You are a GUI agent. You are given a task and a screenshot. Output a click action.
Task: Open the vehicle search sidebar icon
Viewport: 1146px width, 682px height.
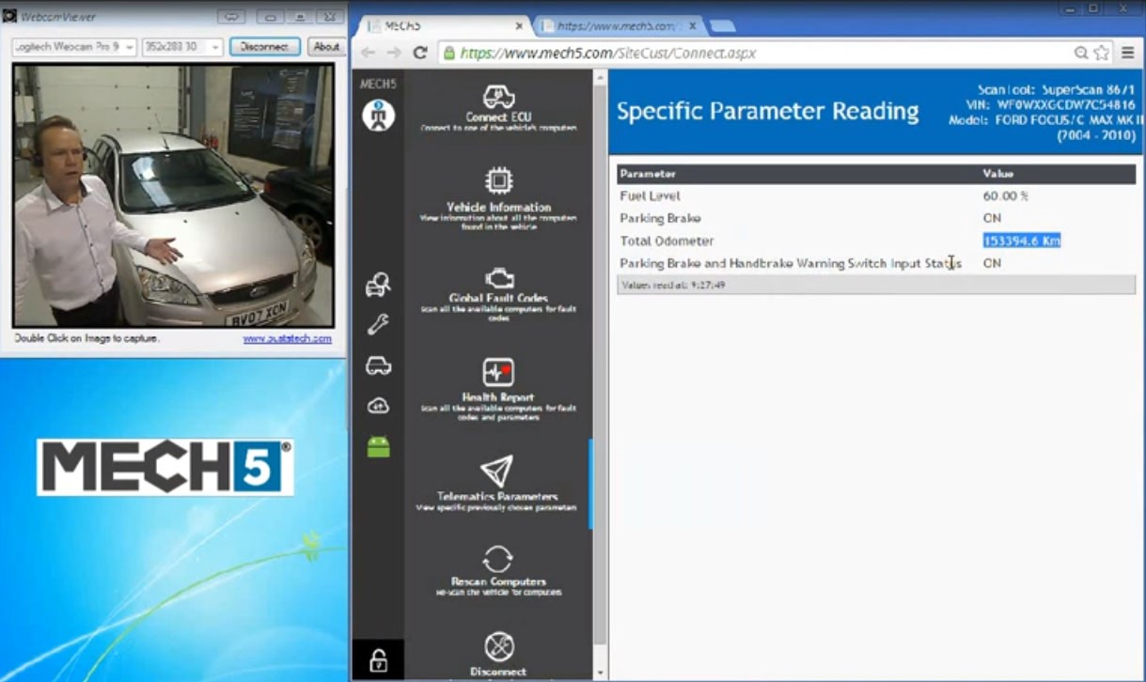[378, 285]
